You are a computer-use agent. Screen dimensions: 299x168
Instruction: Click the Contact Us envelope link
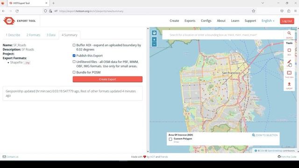coord(10,157)
